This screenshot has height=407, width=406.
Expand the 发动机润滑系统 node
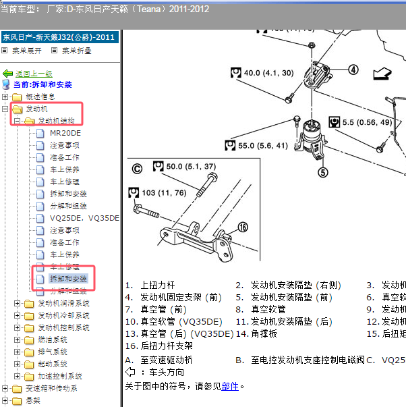point(17,303)
